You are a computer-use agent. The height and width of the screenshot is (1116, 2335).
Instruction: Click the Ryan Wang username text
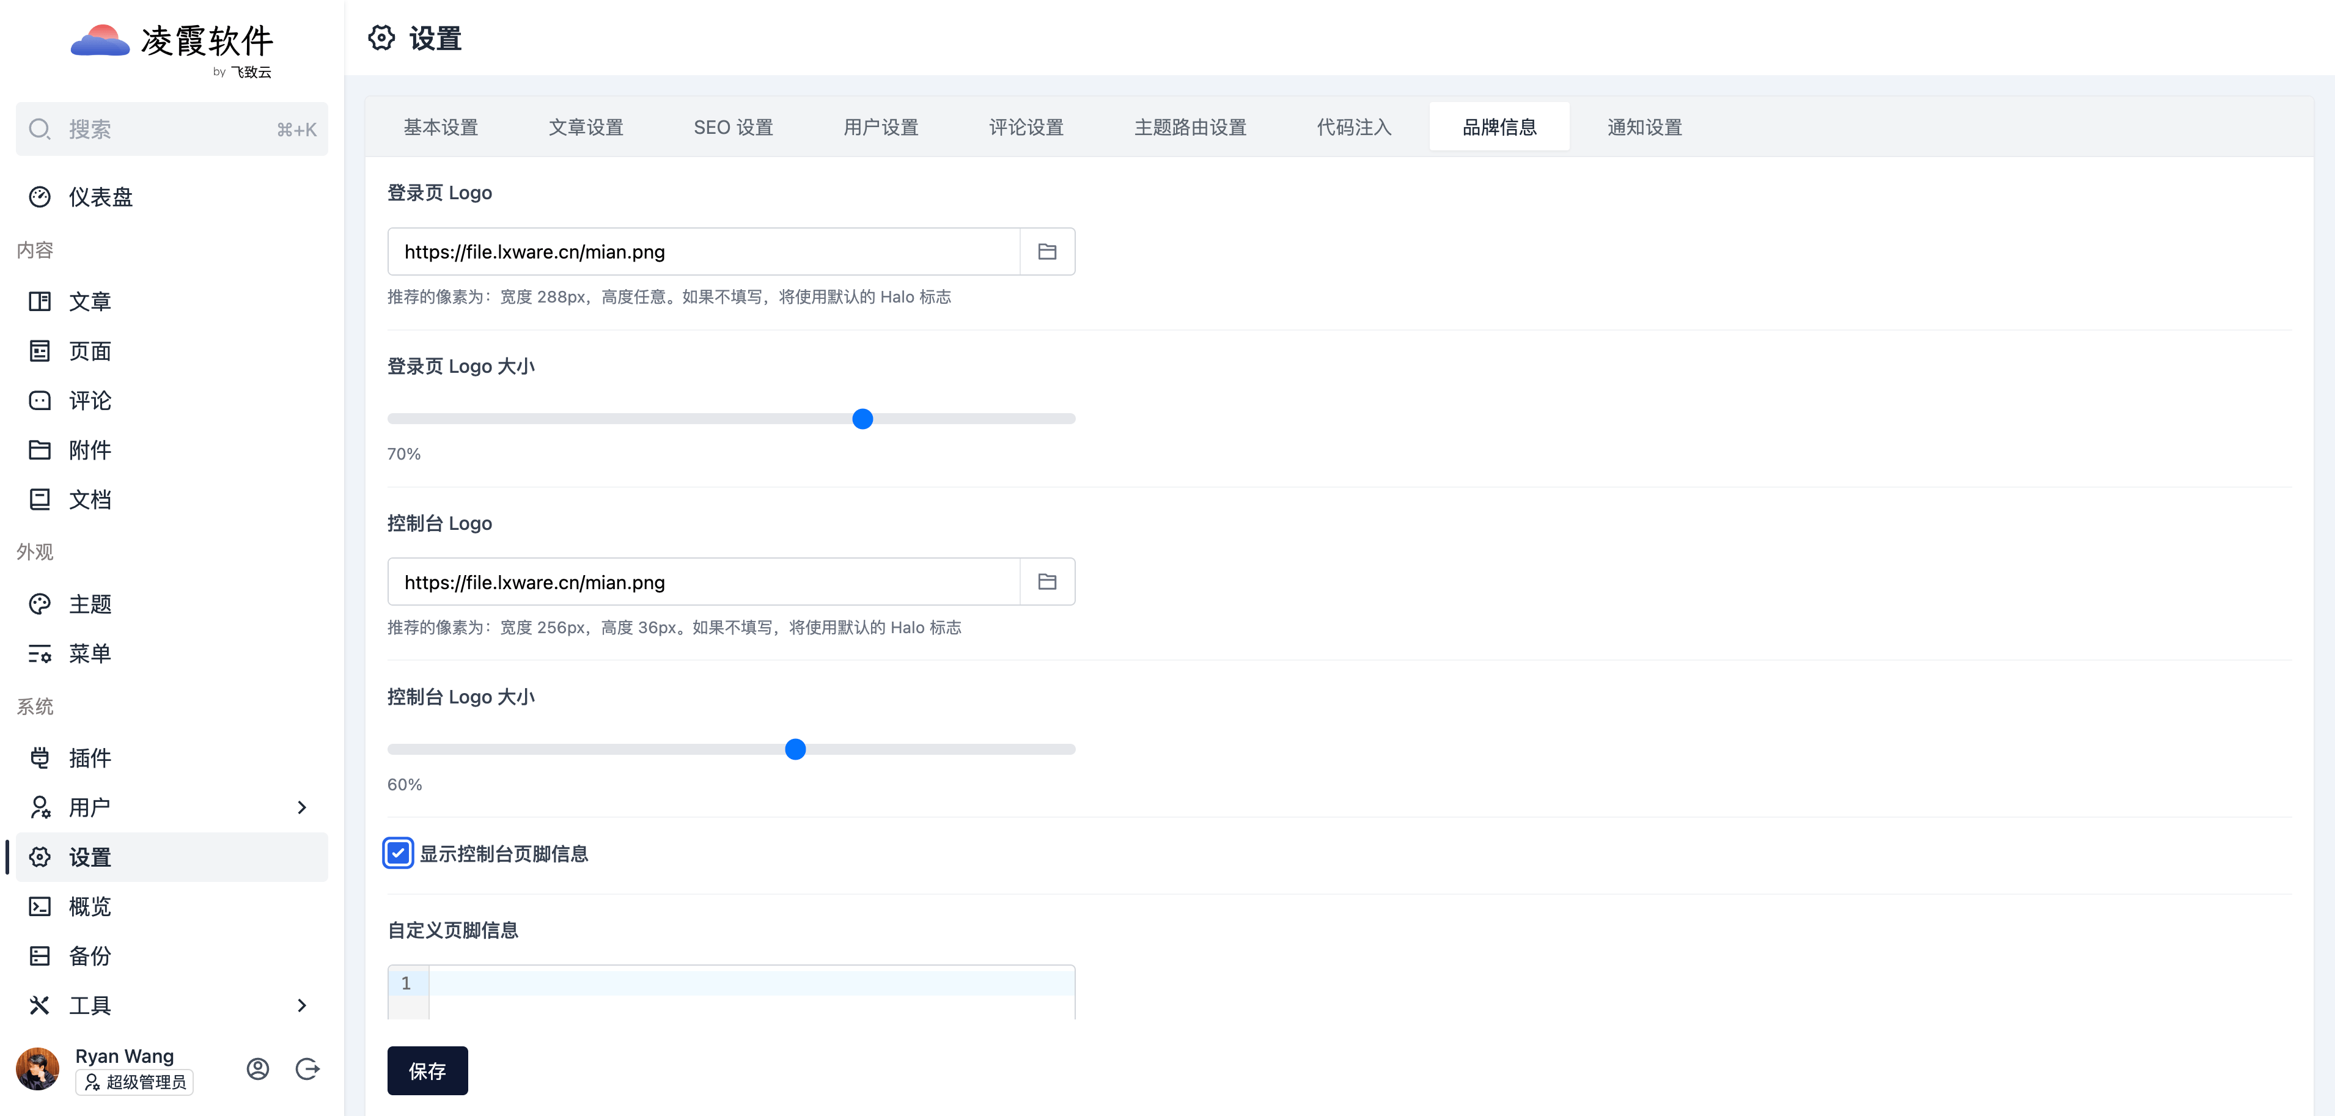[124, 1056]
